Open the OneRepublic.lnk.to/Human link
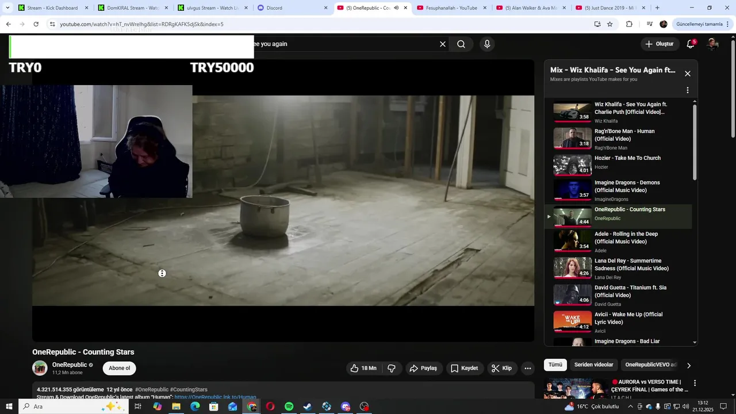Viewport: 736px width, 414px height. (215, 397)
